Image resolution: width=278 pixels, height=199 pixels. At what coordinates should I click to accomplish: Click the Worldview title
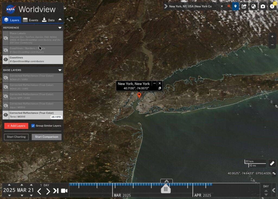coord(37,9)
